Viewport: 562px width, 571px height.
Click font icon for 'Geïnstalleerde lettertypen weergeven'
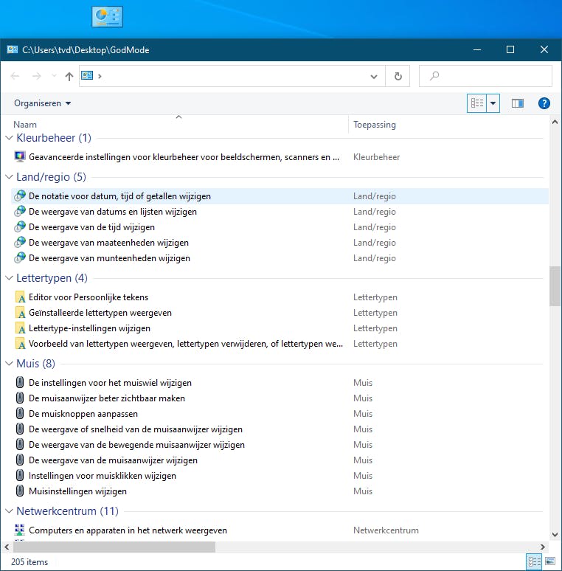point(20,313)
